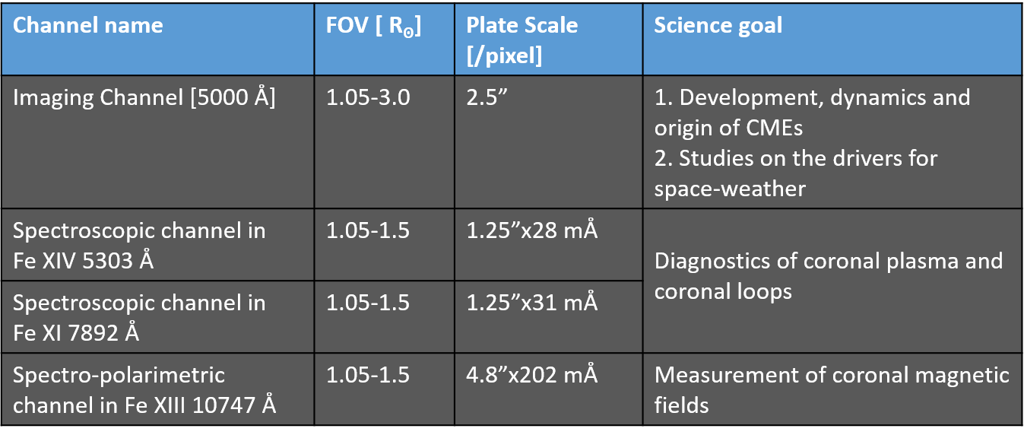The image size is (1024, 435).
Task: Select the FOV column header cell
Action: click(385, 39)
